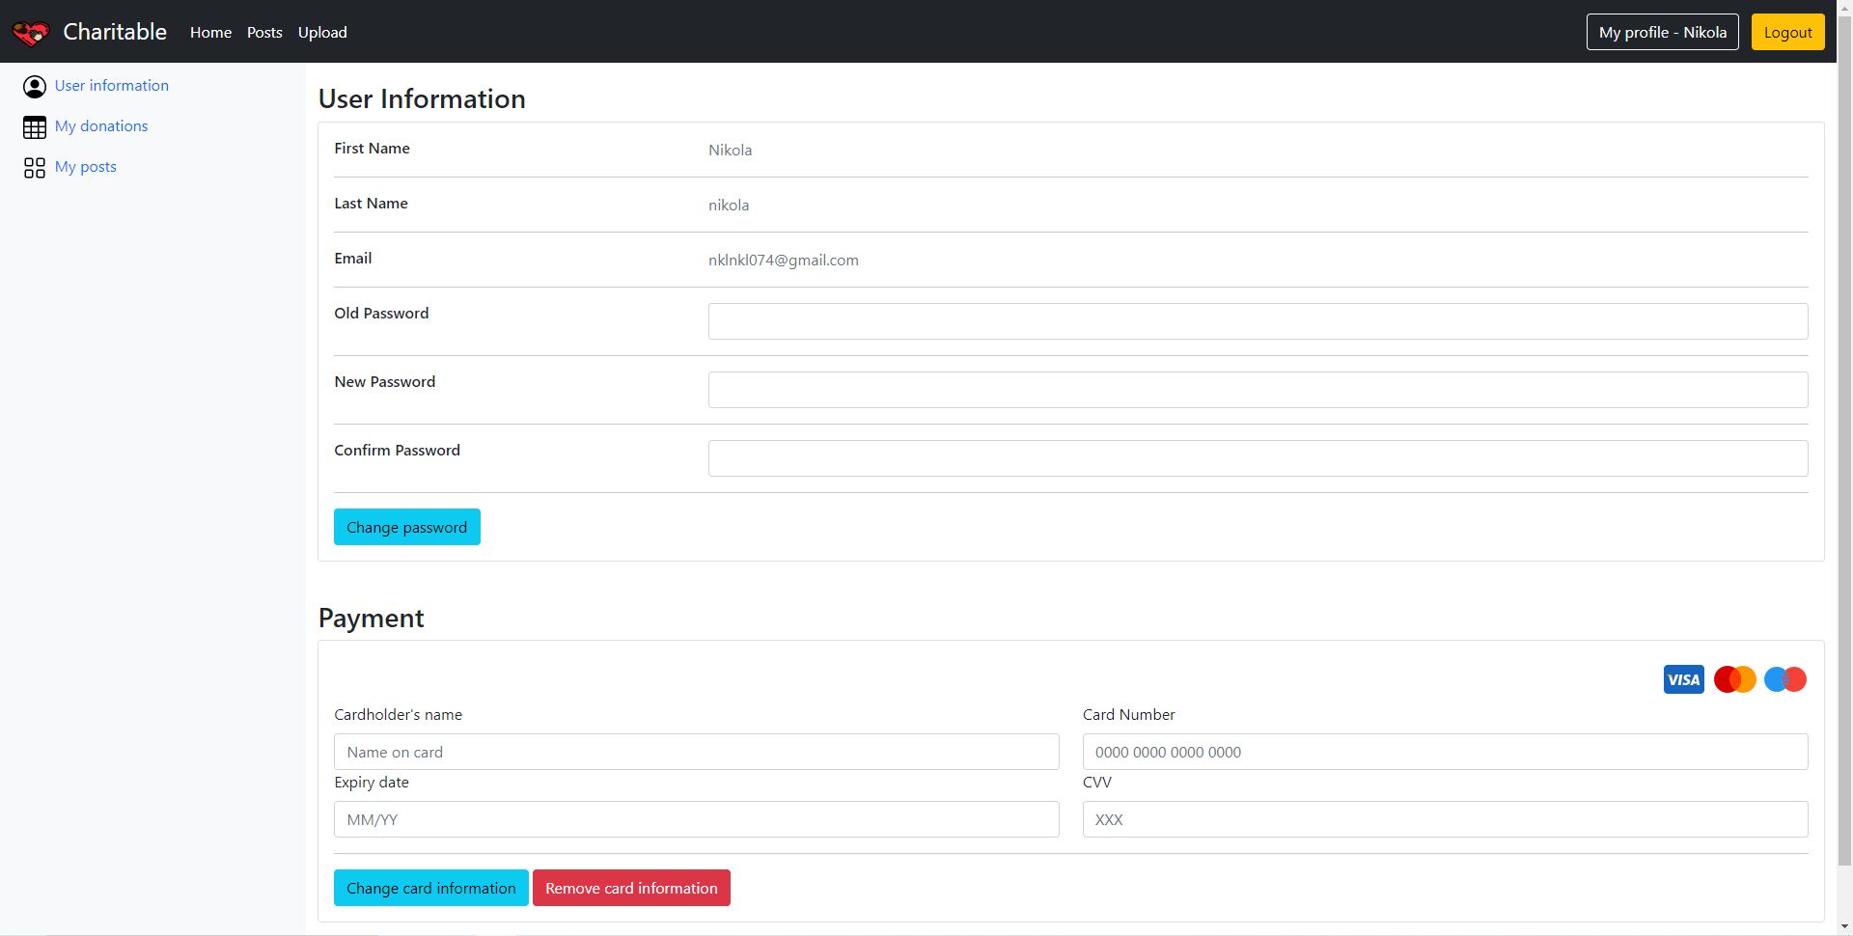Click the Card Number input field
Image resolution: width=1853 pixels, height=936 pixels.
point(1445,752)
